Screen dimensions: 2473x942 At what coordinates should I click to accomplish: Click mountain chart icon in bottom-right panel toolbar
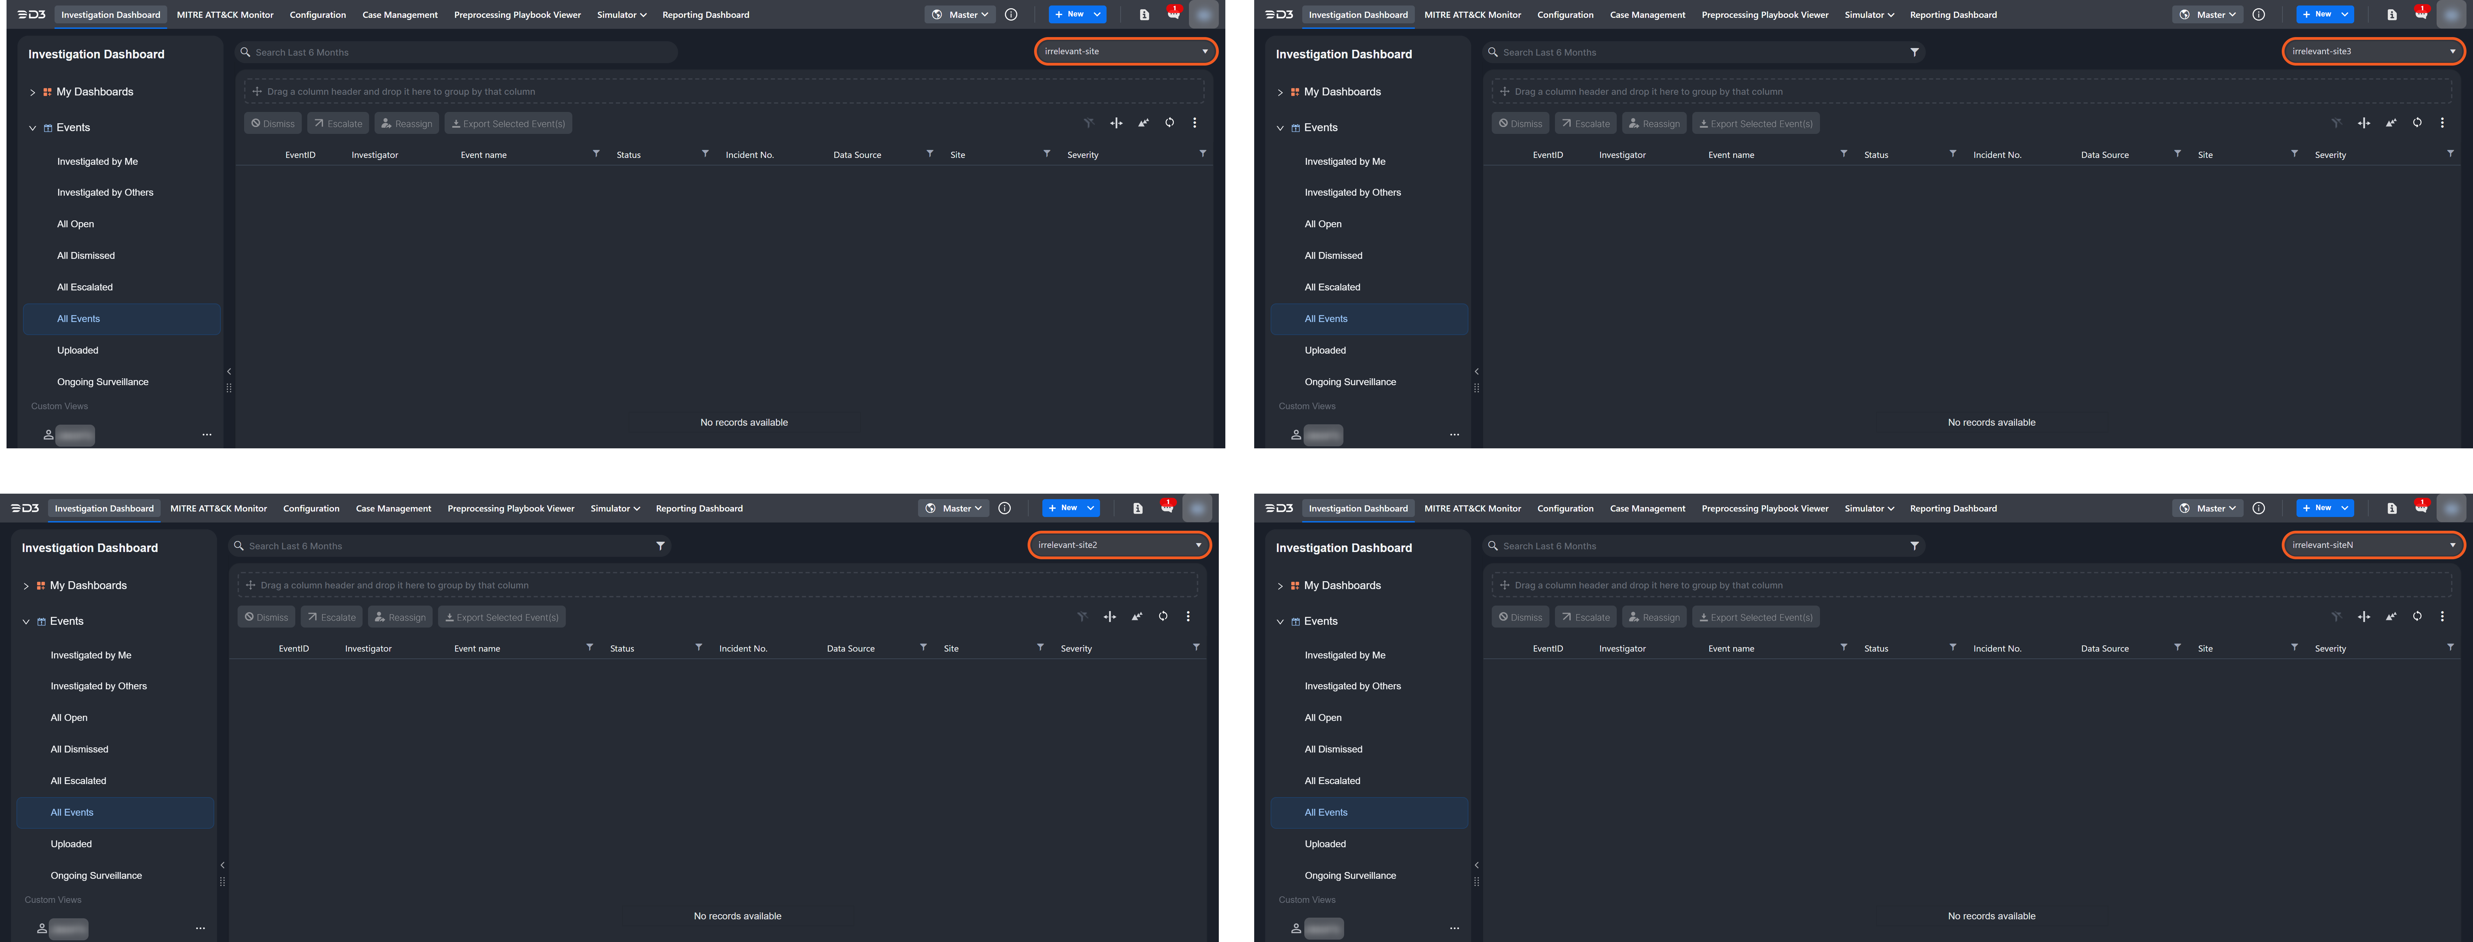coord(2391,617)
